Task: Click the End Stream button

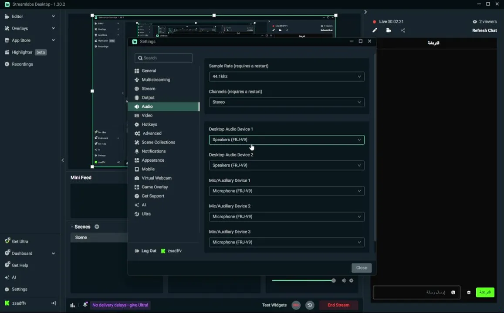Action: [338, 305]
